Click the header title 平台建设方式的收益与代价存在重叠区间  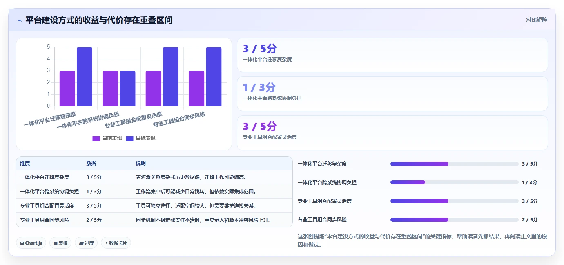tap(99, 20)
